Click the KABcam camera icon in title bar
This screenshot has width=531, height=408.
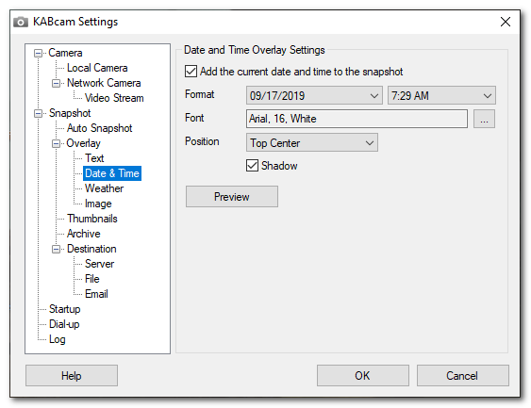pyautogui.click(x=21, y=22)
